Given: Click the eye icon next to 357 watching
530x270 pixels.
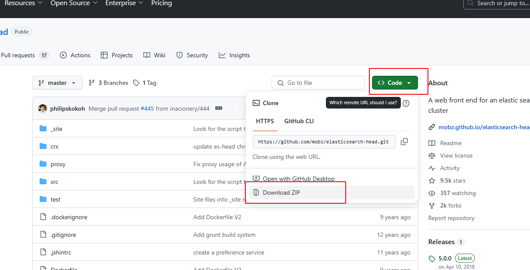Looking at the screenshot, I should click(x=431, y=193).
